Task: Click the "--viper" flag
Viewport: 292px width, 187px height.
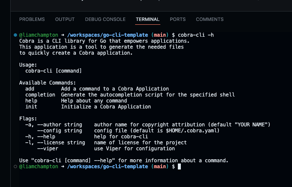Action: [48, 149]
